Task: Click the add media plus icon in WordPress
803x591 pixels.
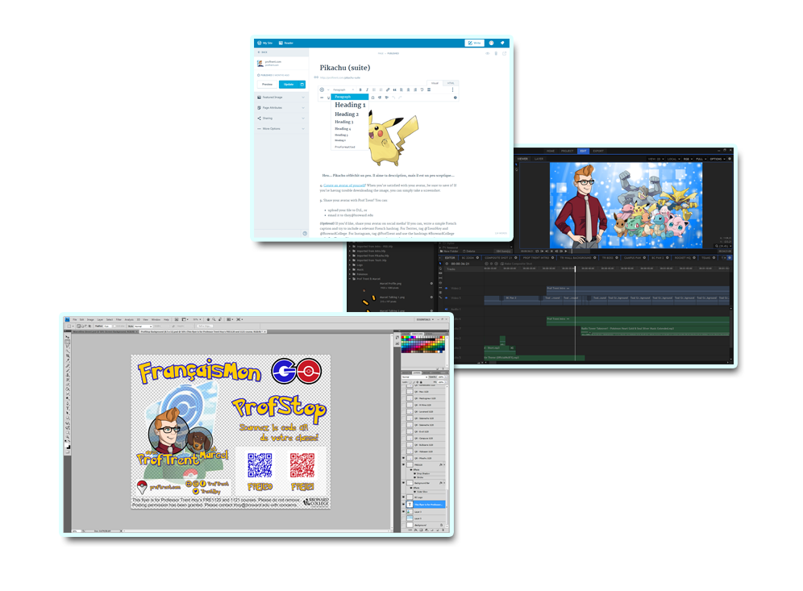Action: (x=322, y=89)
